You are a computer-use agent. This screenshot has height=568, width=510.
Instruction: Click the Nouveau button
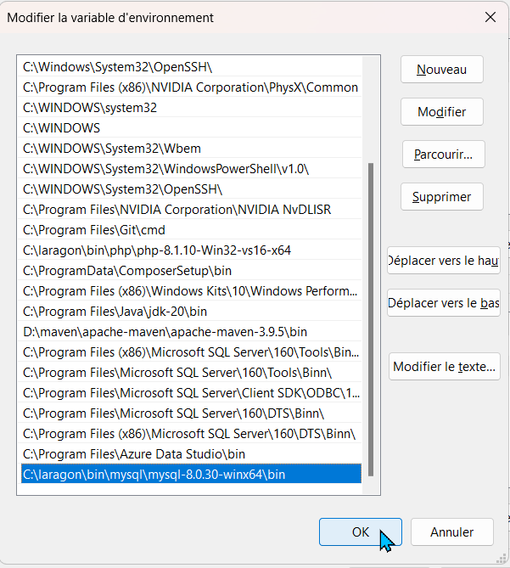(441, 70)
